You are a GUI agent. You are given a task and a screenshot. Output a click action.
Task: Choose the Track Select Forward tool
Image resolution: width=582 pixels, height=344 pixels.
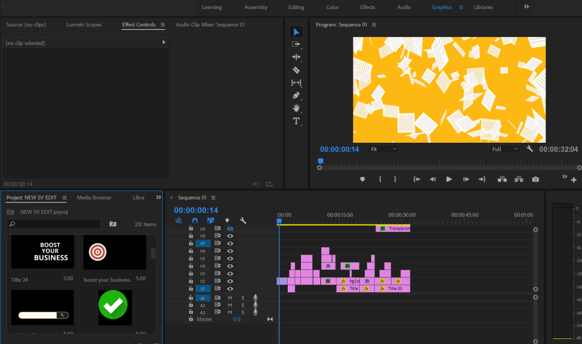tap(296, 44)
